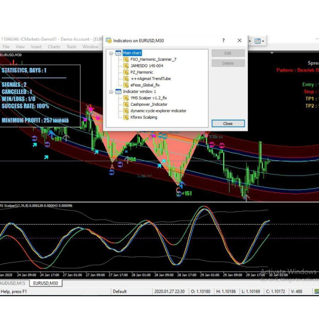Viewport: 319px width, 319px height.
Task: Click the chart profiles toolbar icon
Action: (x=258, y=41)
